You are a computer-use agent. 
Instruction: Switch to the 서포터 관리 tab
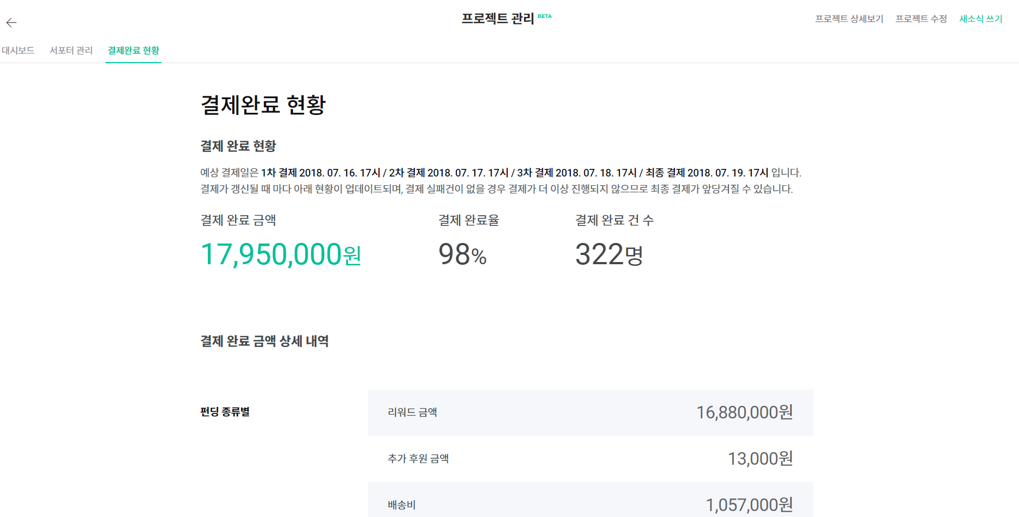71,50
